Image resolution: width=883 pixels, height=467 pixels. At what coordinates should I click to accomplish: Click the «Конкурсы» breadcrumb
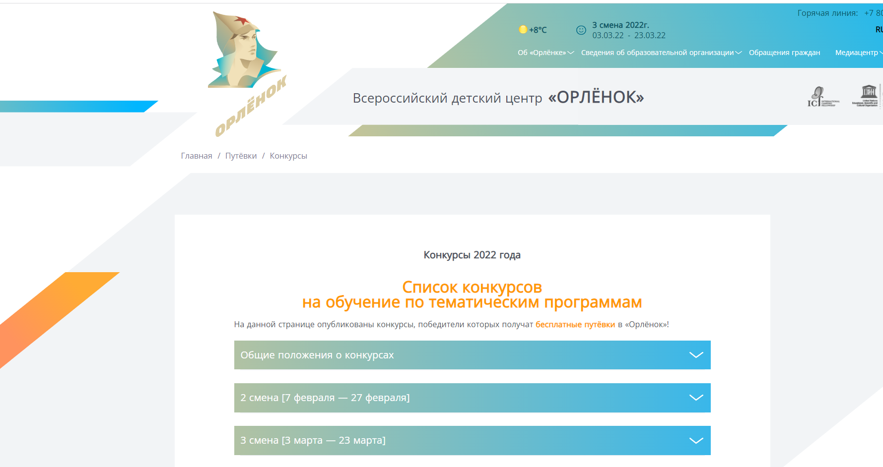click(288, 156)
